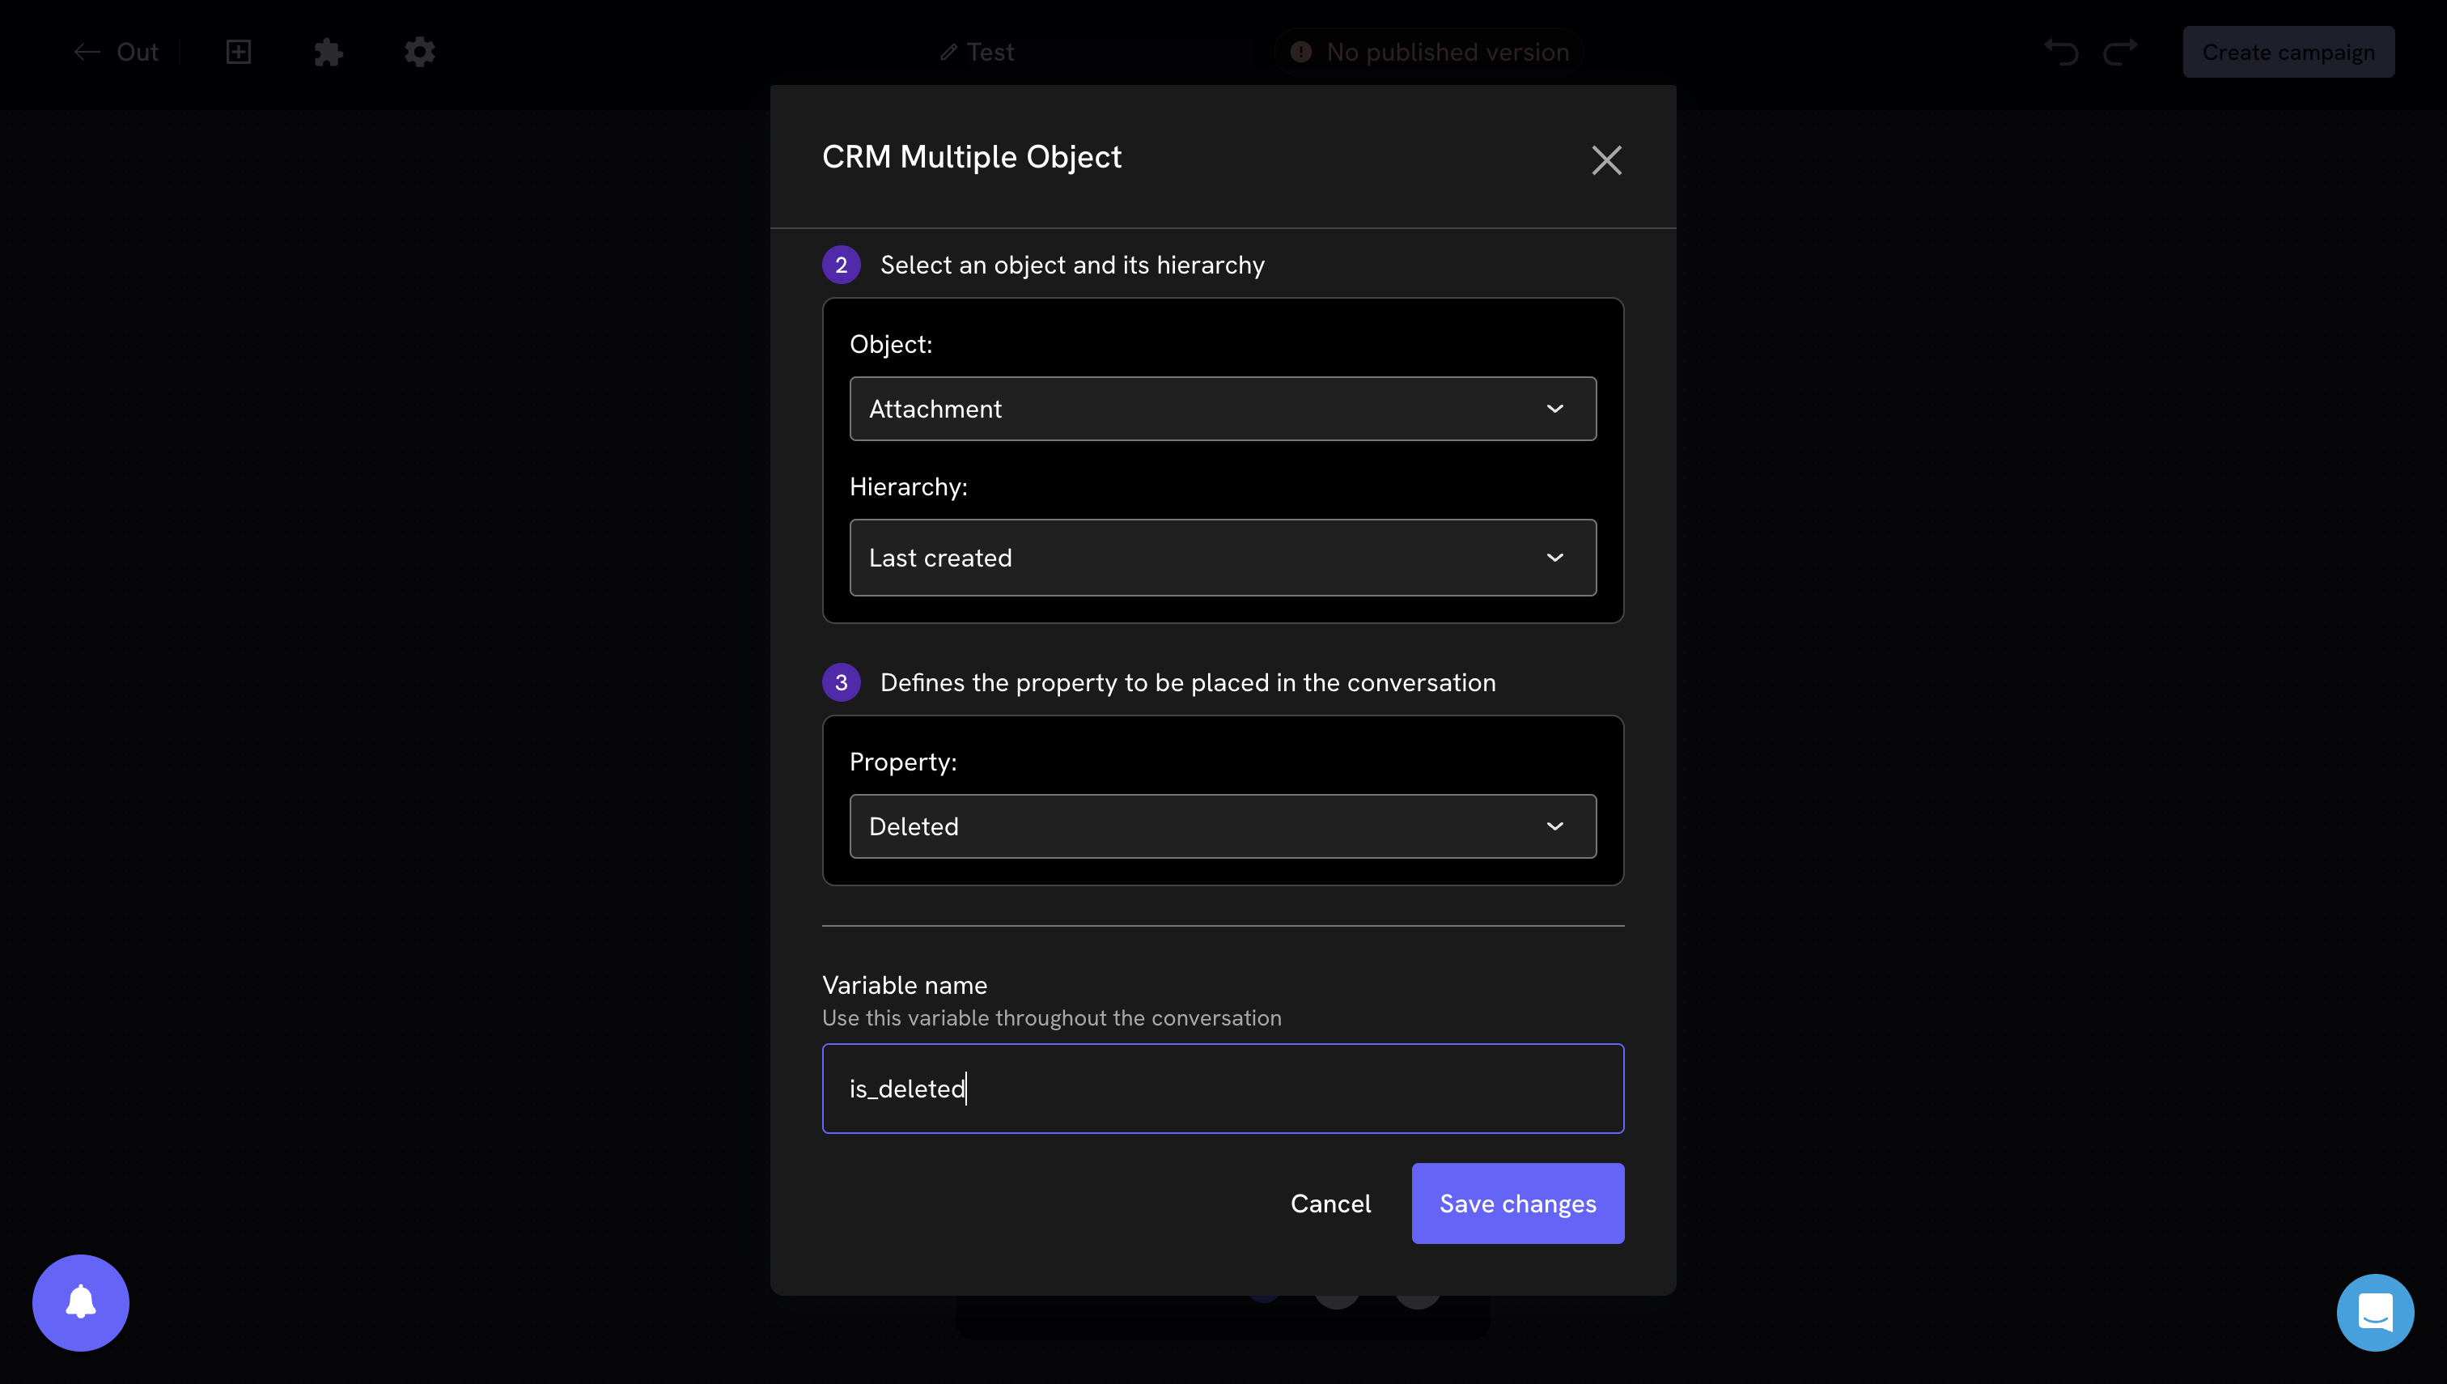Click the 'Property:' label
The width and height of the screenshot is (2447, 1384).
pyautogui.click(x=903, y=762)
